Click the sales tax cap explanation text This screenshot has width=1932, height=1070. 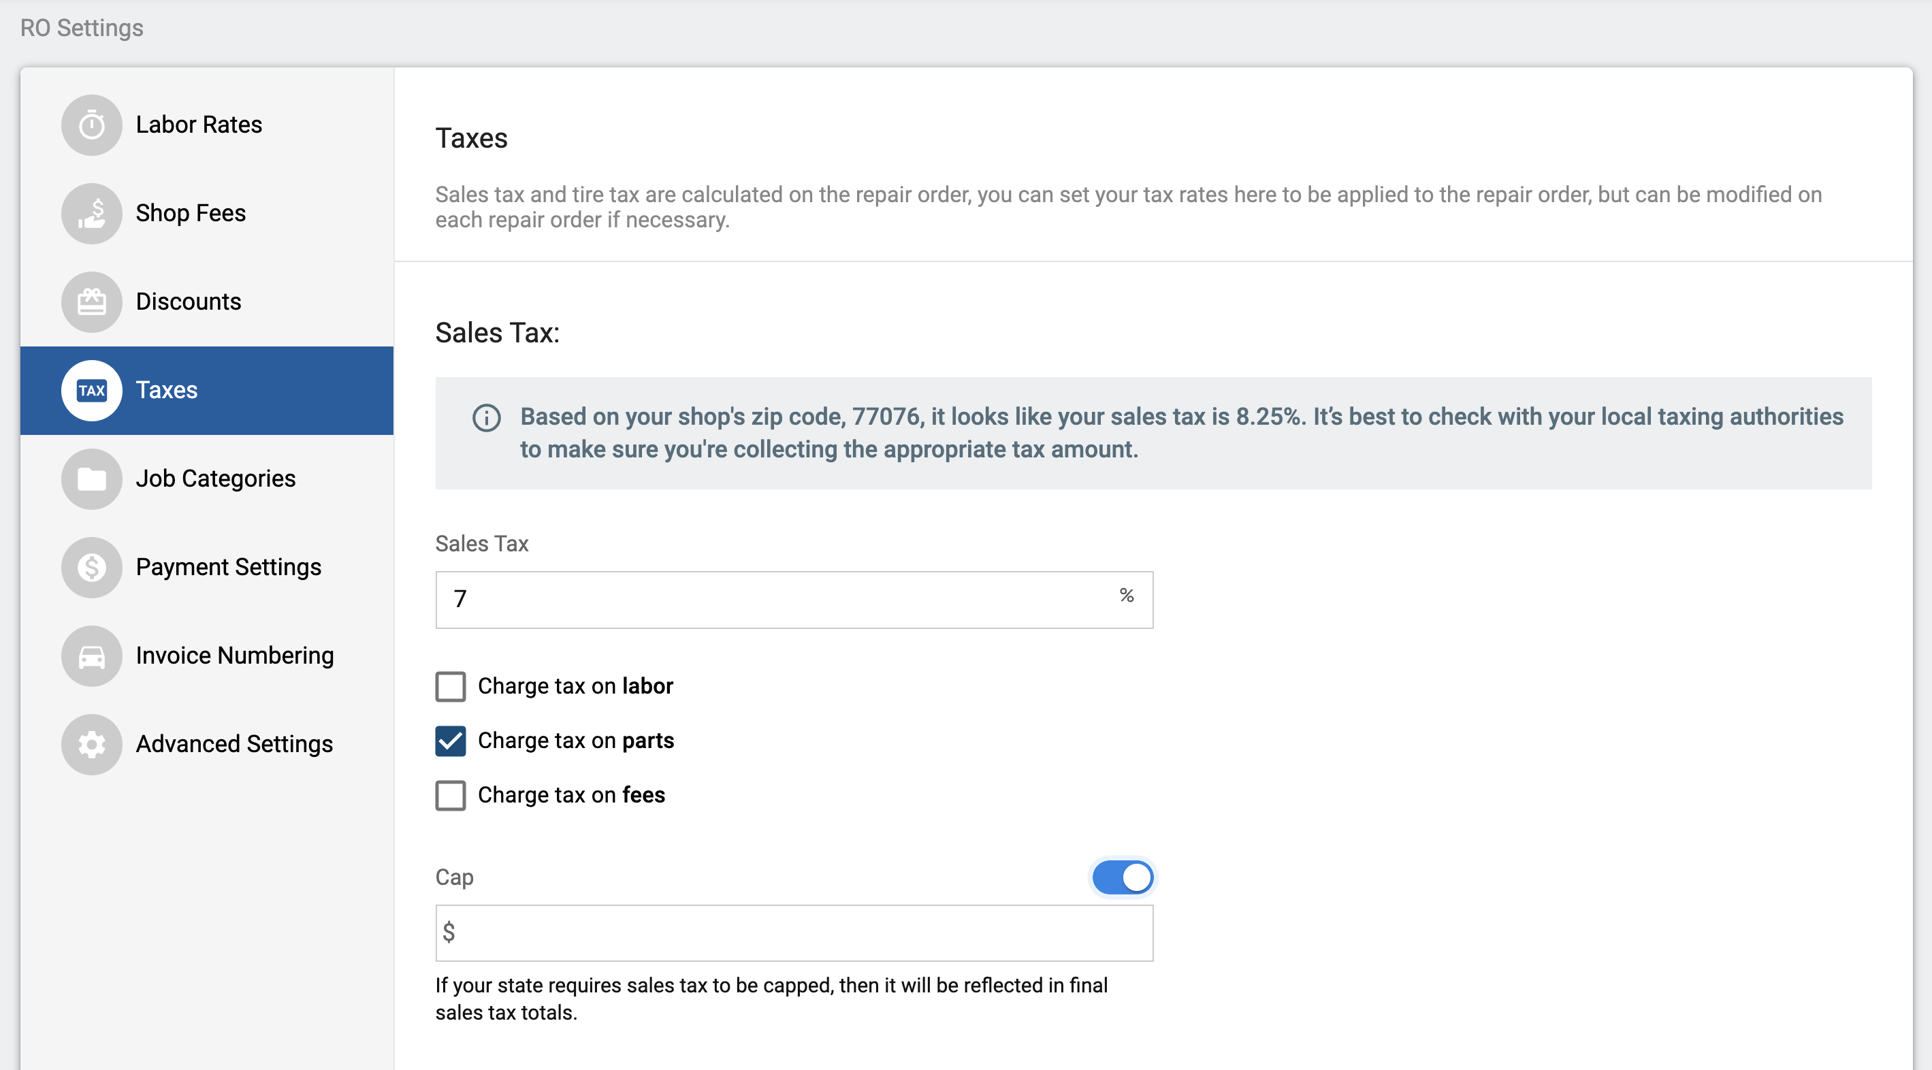[771, 999]
